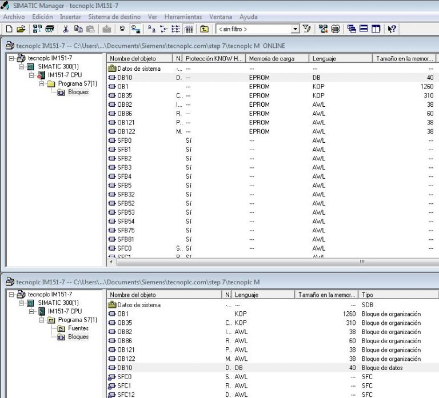
Task: Click the Online view toolbar icon
Action: [136, 29]
